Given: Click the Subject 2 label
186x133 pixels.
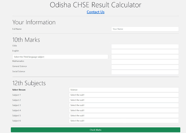Looking at the screenshot, I should (x=17, y=100).
